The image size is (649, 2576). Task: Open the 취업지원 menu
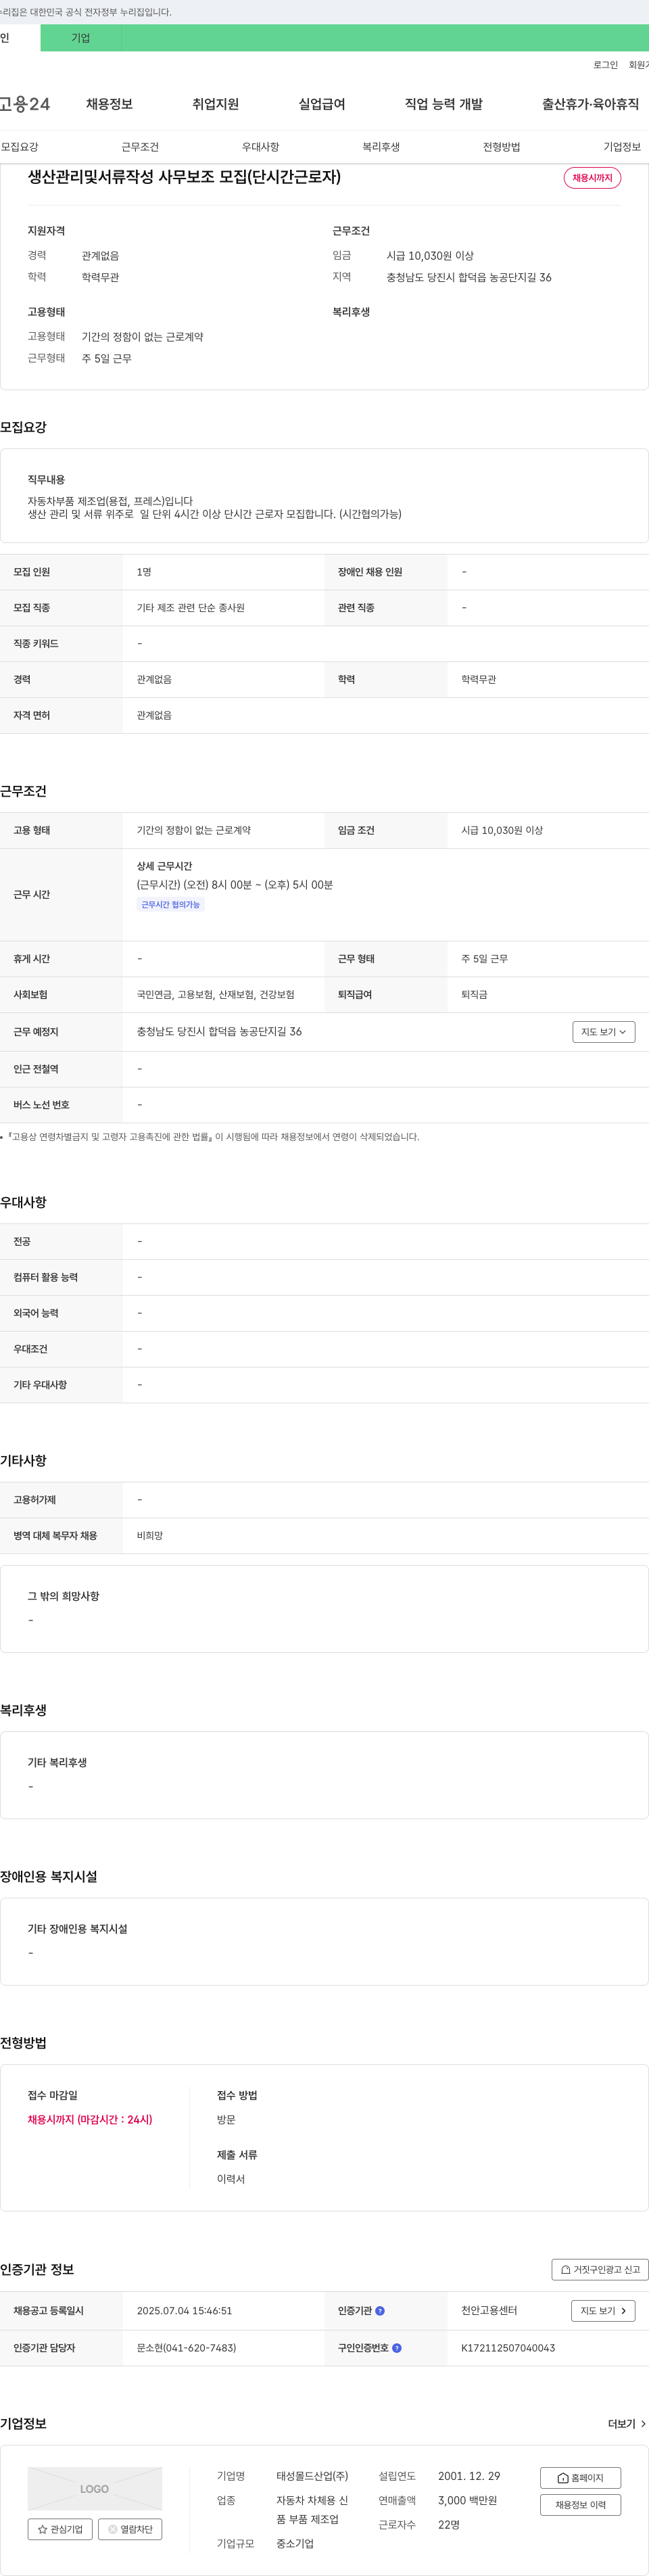tap(216, 104)
